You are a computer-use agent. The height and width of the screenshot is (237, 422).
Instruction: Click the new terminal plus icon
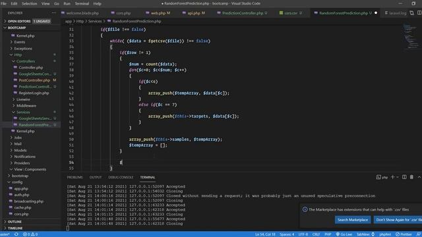(x=393, y=177)
